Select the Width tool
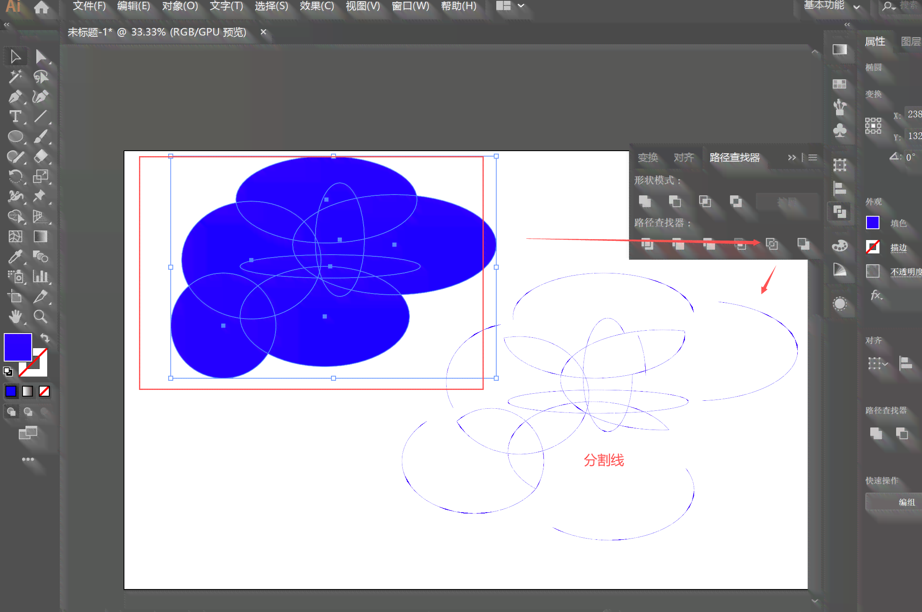This screenshot has width=922, height=612. tap(15, 197)
